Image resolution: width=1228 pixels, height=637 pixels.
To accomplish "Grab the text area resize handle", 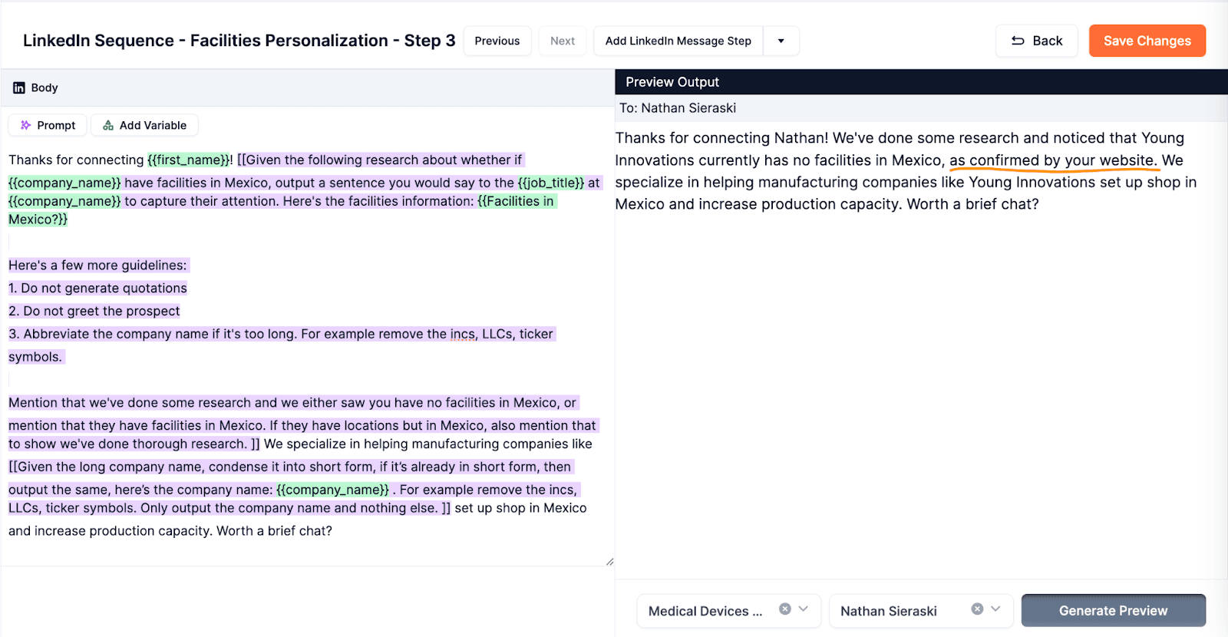I will pos(609,562).
